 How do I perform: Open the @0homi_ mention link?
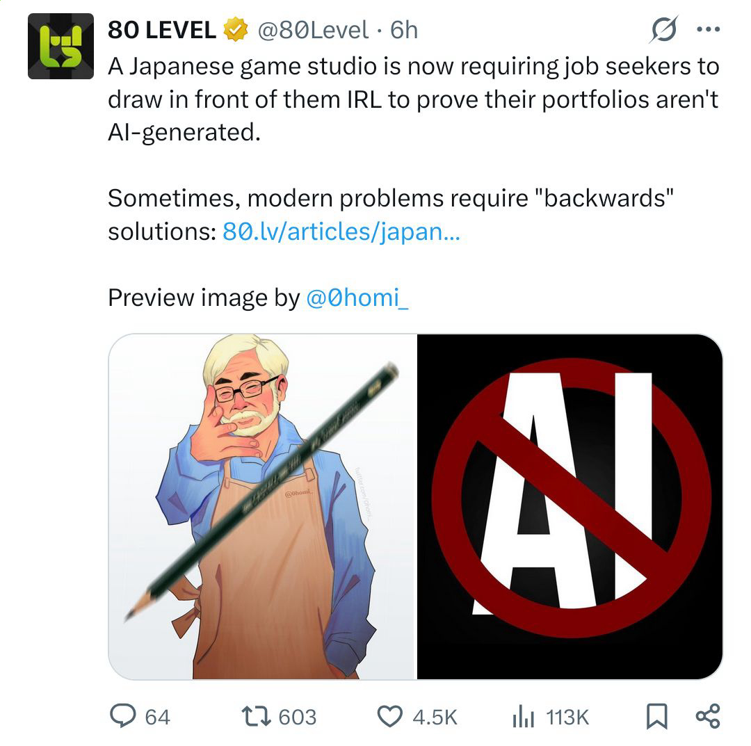(x=357, y=298)
